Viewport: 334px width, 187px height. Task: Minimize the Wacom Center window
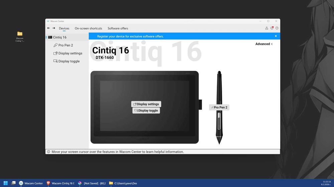(260, 21)
